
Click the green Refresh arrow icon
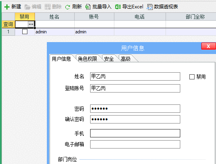67,7
